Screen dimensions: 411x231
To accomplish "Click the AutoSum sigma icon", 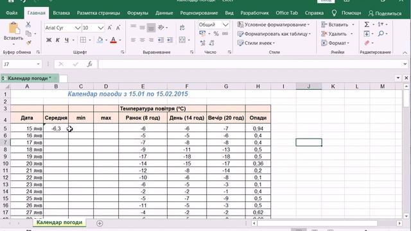I will pos(367,24).
